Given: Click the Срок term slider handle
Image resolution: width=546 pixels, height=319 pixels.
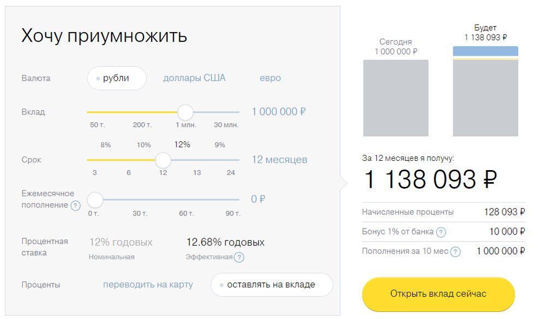Looking at the screenshot, I should (x=163, y=160).
